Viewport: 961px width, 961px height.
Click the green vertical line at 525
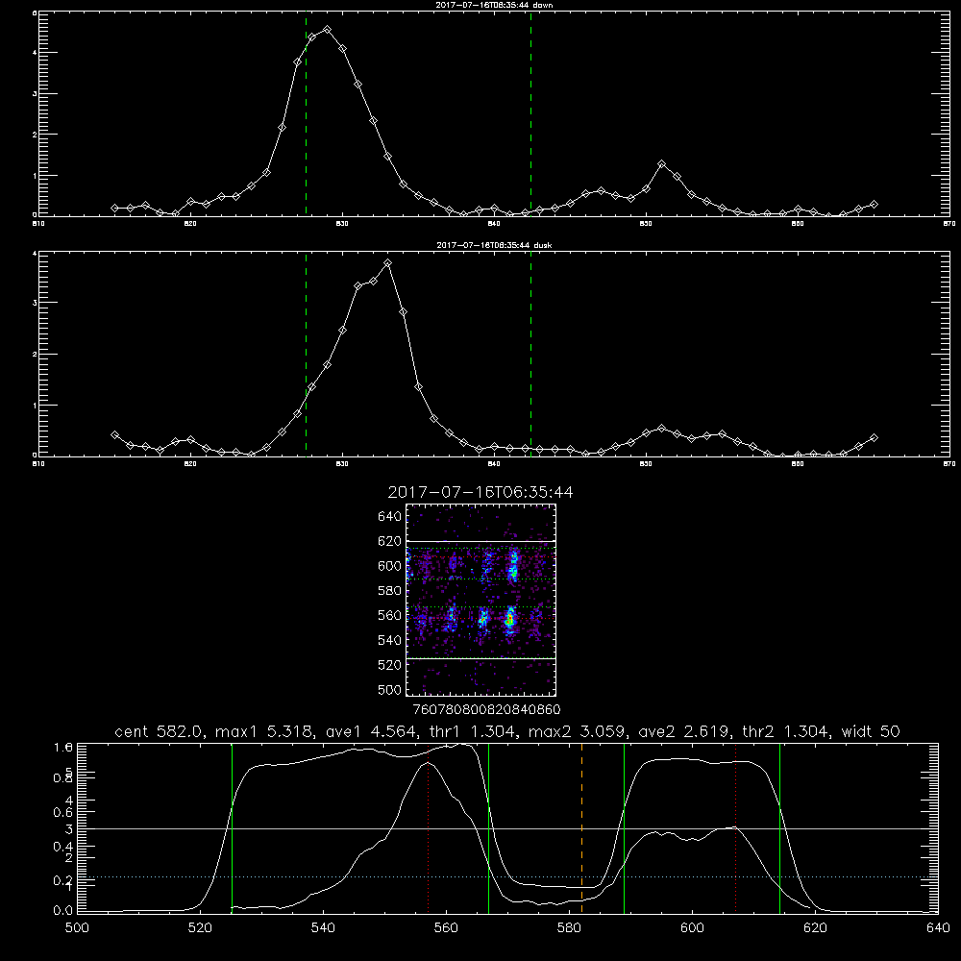tap(232, 827)
